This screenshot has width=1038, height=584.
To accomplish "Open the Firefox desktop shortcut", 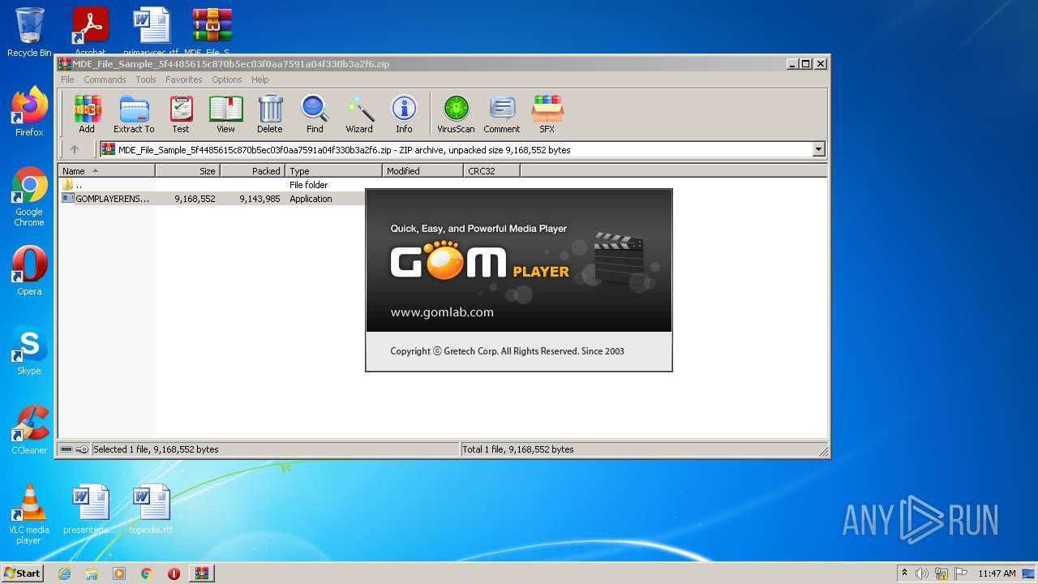I will pos(29,112).
